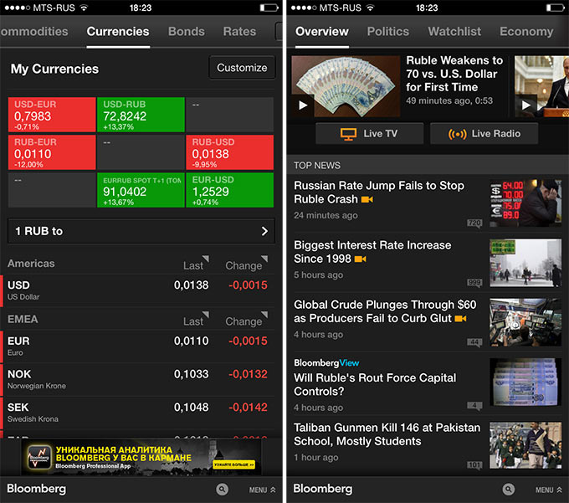Sort Americas by Change column

[246, 264]
